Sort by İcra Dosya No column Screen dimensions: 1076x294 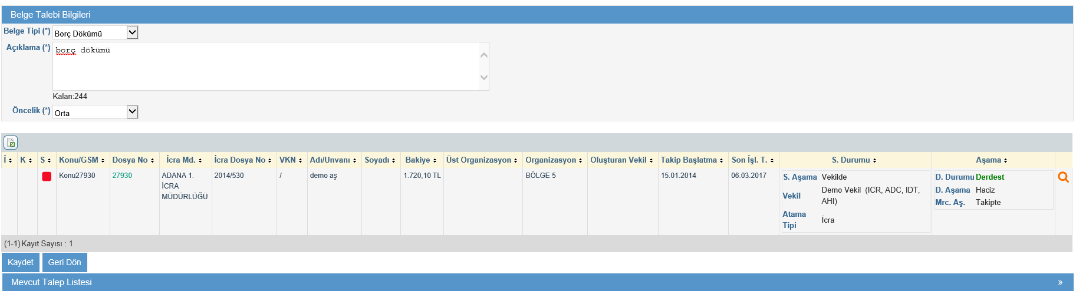[x=243, y=160]
